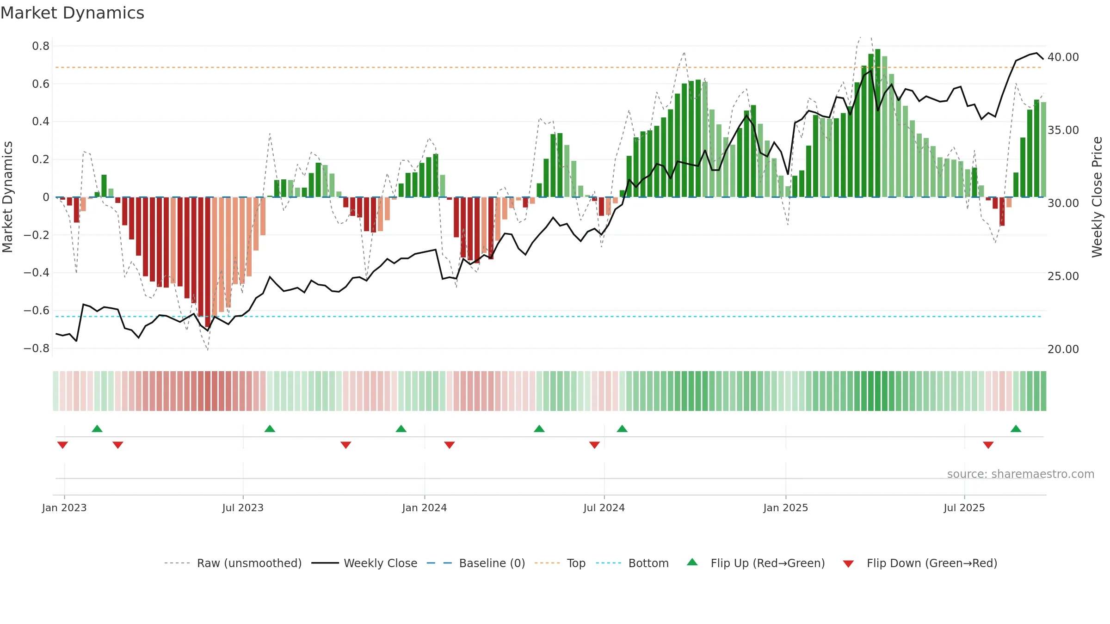This screenshot has height=624, width=1110.
Task: Click the vertical Market Dynamics axis title
Action: pyautogui.click(x=7, y=197)
